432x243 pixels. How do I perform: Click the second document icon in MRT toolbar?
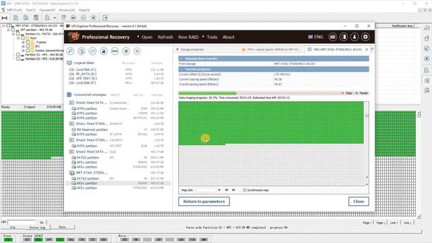click(x=26, y=18)
